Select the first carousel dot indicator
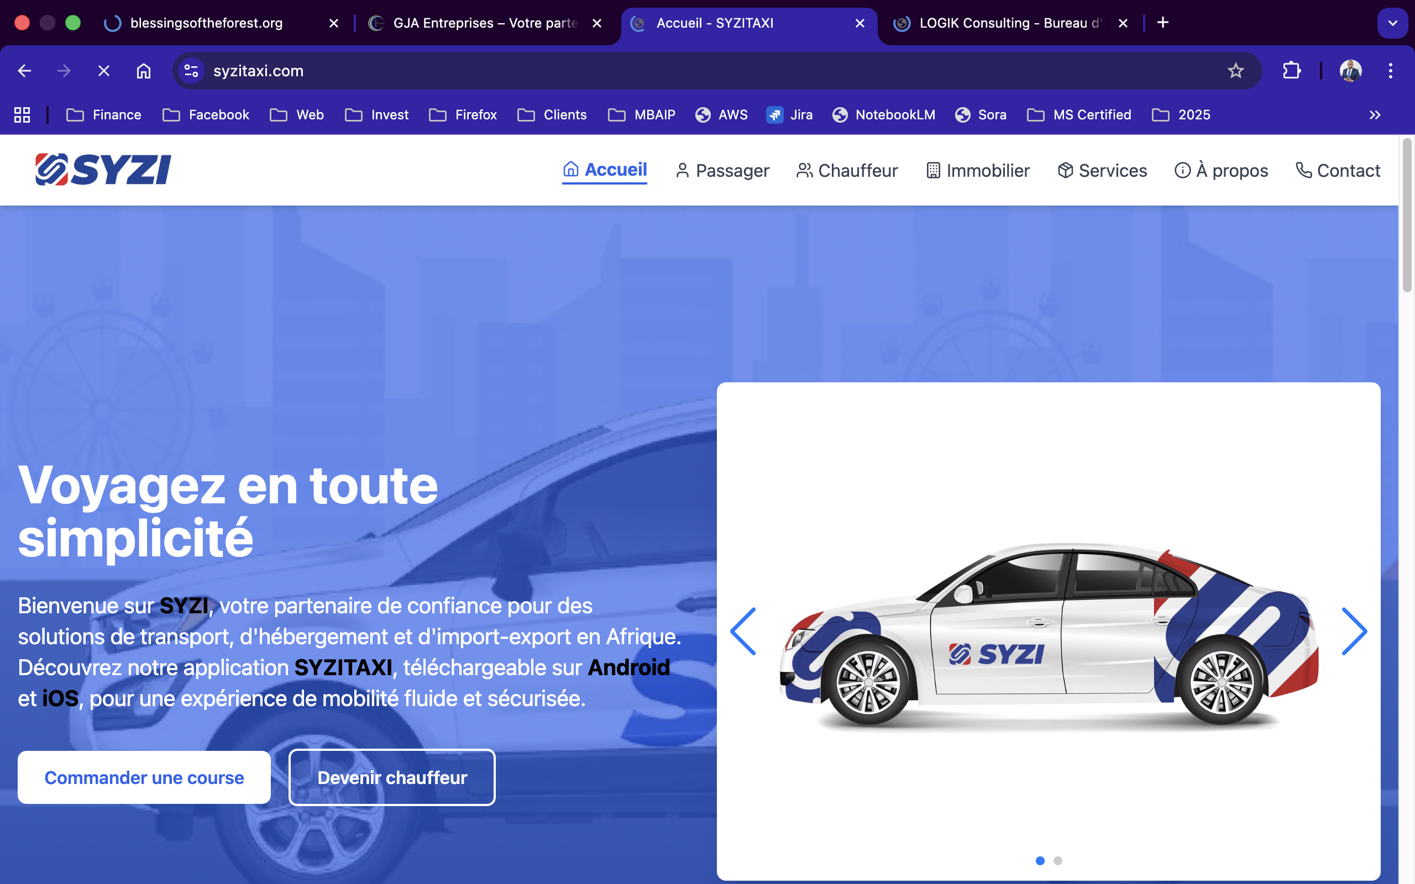Screen dimensions: 1415x884 (1040, 861)
